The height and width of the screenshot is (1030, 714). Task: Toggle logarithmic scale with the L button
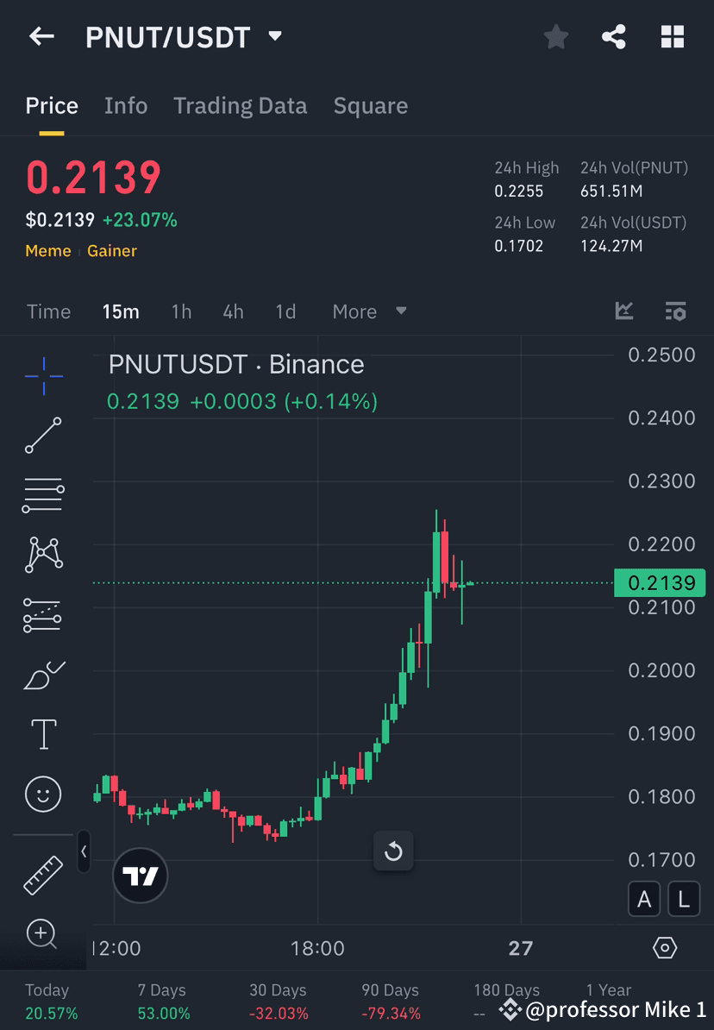pyautogui.click(x=683, y=898)
